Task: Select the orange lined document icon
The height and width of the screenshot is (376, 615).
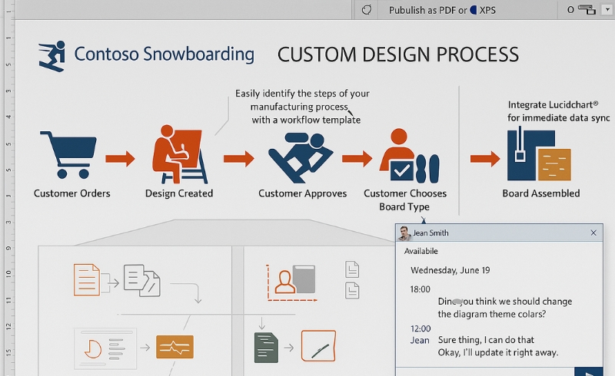Action: pos(87,279)
